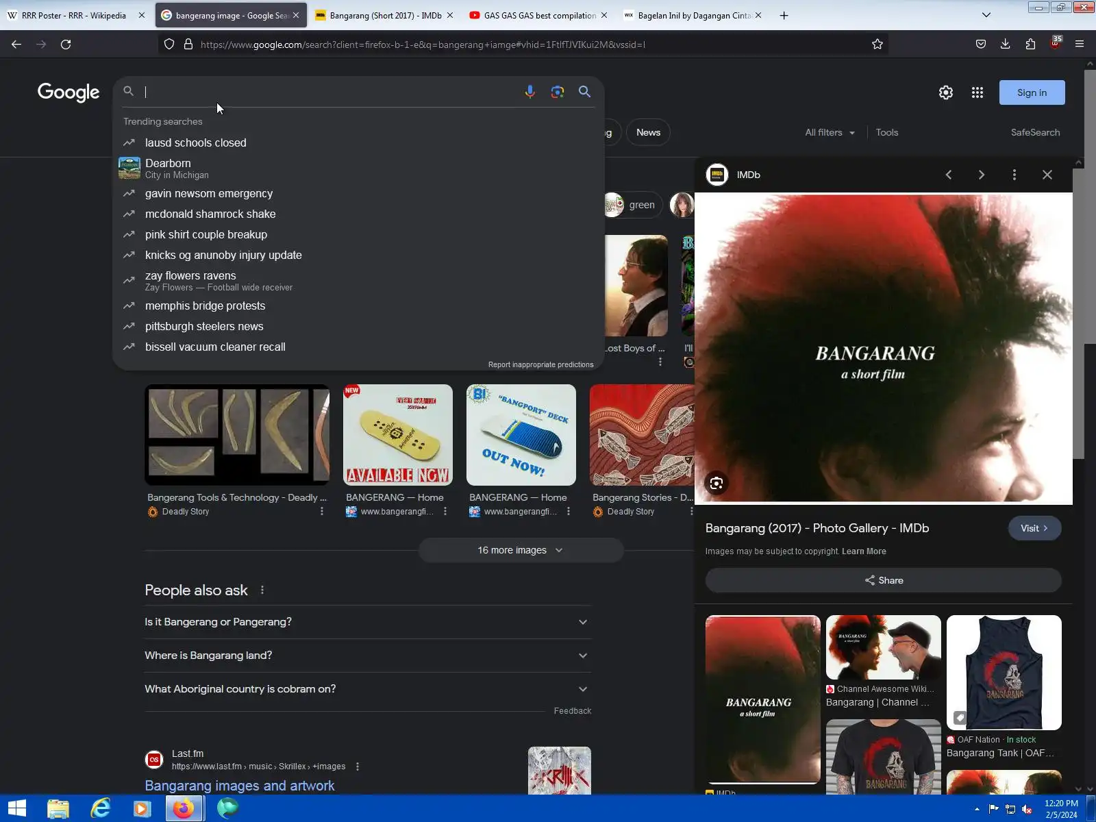Go to next image in preview panel
The width and height of the screenshot is (1096, 822).
[982, 175]
